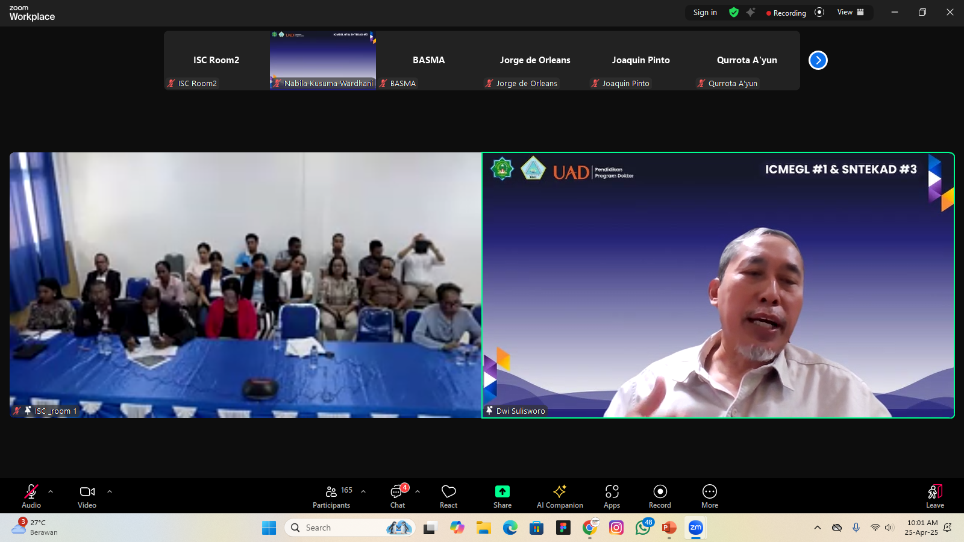Click the encryption shield icon
This screenshot has width=964, height=542.
[x=734, y=12]
